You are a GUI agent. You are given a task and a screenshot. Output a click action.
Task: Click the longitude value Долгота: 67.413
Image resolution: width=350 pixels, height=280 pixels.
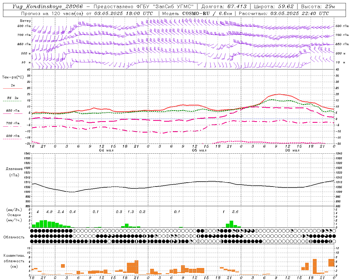point(224,7)
